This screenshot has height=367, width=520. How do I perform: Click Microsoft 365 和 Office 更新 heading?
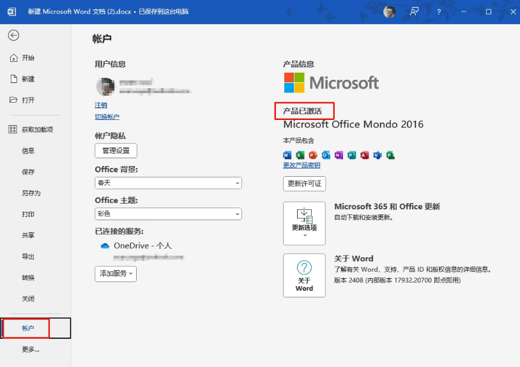(387, 206)
